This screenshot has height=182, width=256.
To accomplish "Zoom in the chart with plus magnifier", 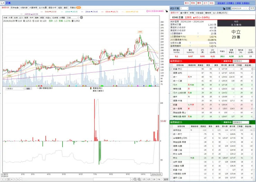I will coord(139,179).
